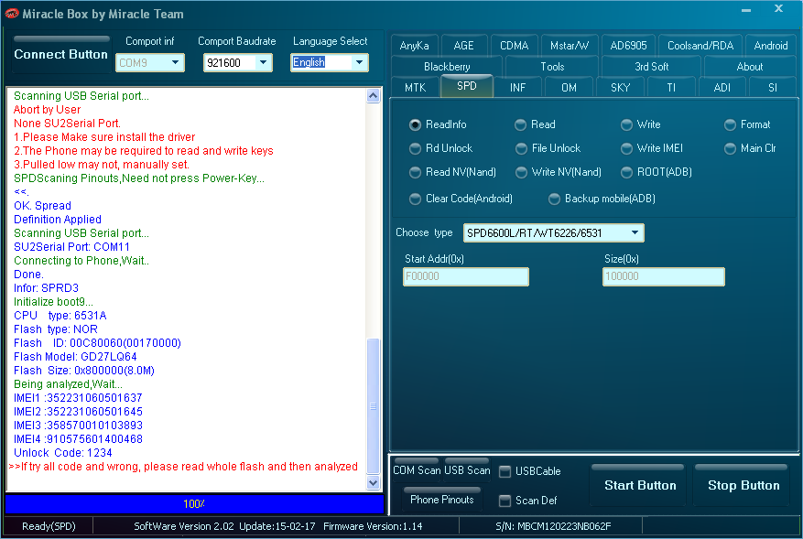Click the 100% progress bar
The height and width of the screenshot is (539, 803).
194,503
